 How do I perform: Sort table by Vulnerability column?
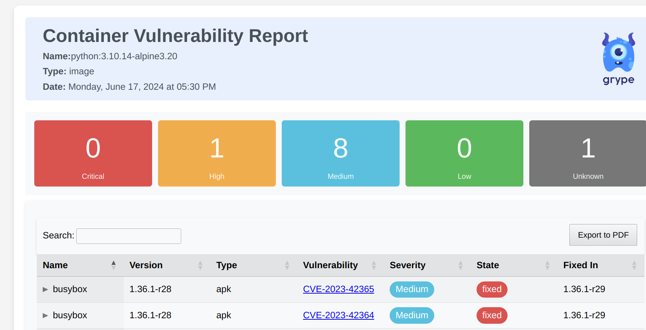(330, 265)
